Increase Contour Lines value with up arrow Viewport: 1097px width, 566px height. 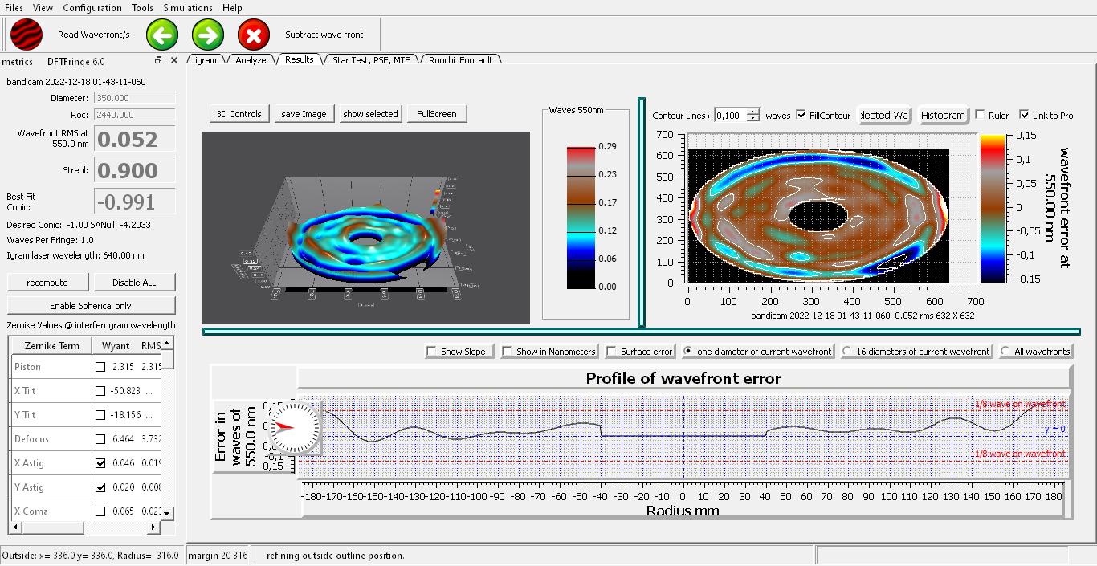752,112
